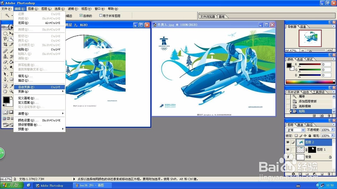Image resolution: width=337 pixels, height=189 pixels.
Task: Select the crop tool in toolbox
Action: tap(5, 44)
